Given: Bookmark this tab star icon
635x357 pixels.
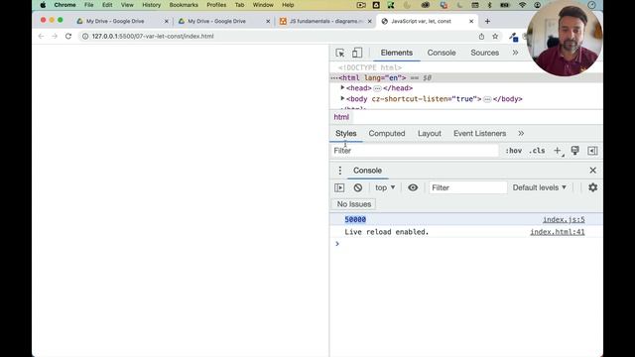Looking at the screenshot, I should click(x=495, y=37).
